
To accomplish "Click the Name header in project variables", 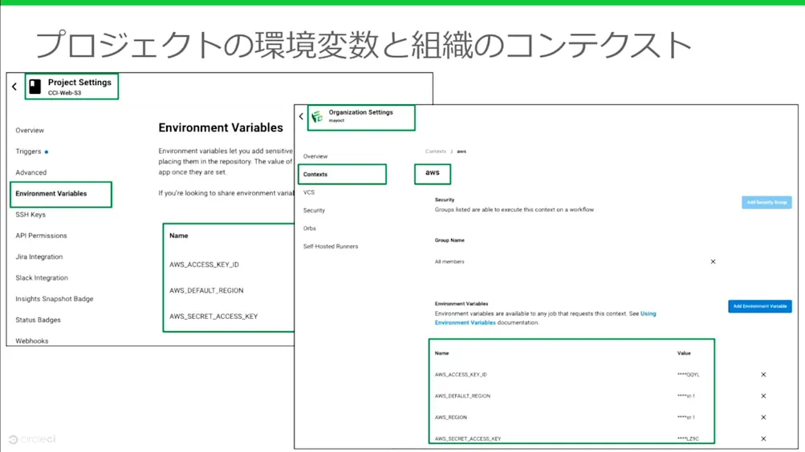I will (x=179, y=236).
